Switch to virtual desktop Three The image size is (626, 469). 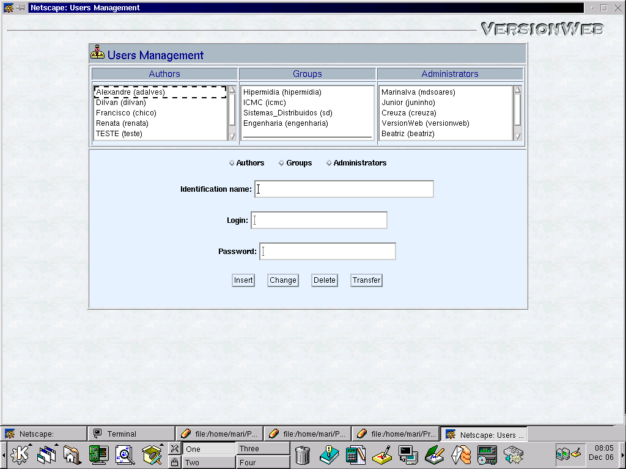[263, 449]
